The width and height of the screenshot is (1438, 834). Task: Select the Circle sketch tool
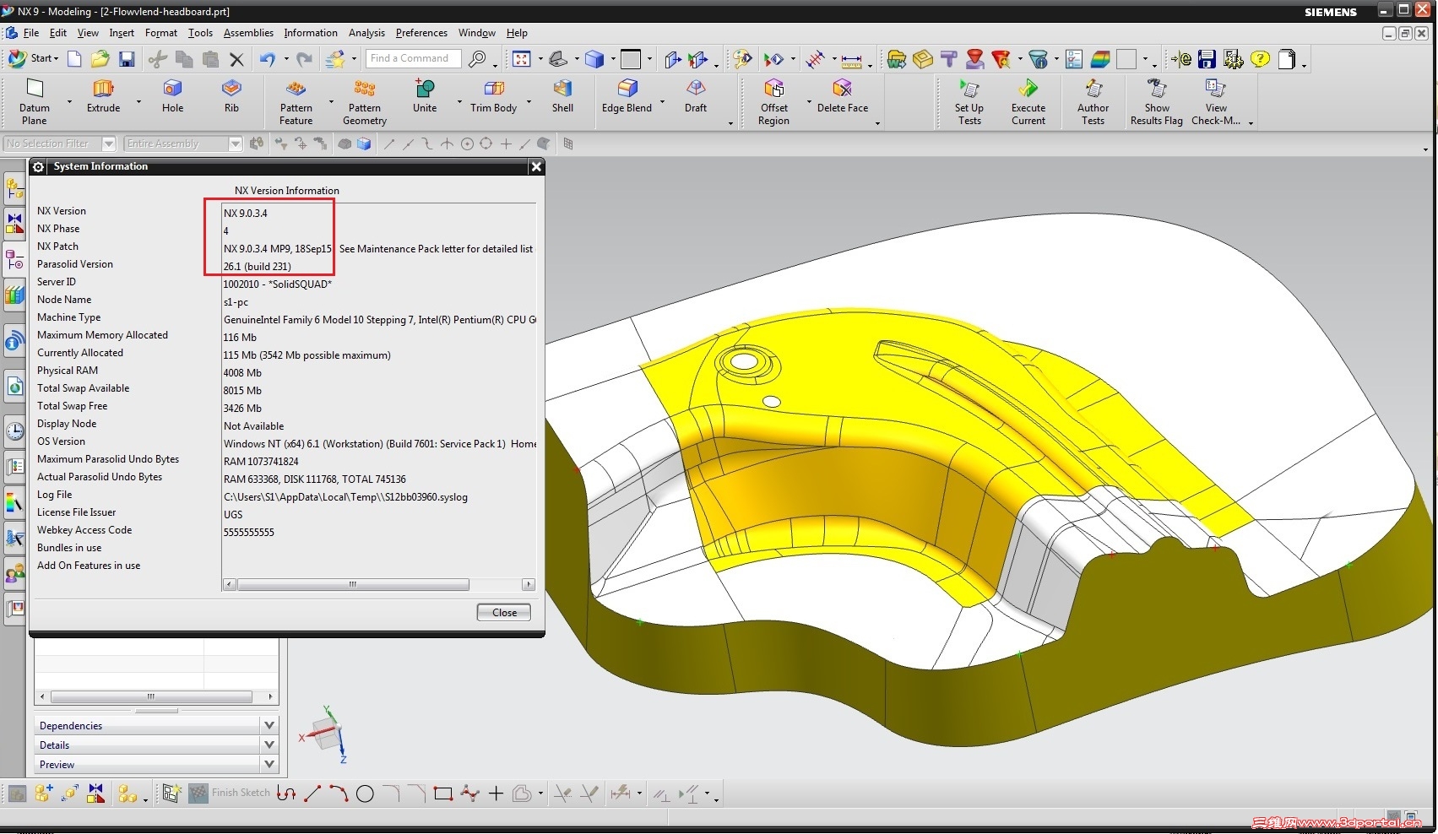coord(365,793)
